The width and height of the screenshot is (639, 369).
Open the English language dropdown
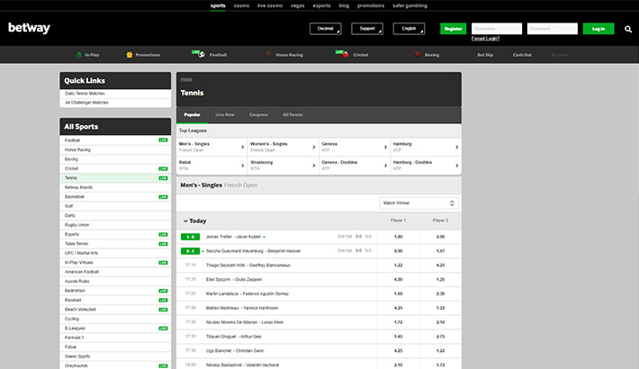(409, 29)
